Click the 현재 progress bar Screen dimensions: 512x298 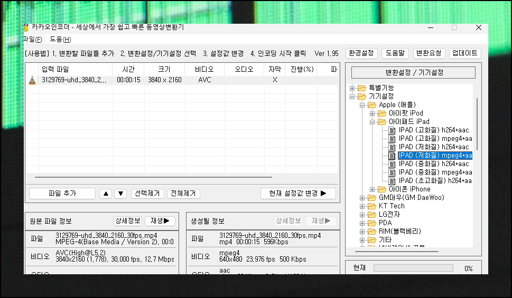(x=413, y=268)
